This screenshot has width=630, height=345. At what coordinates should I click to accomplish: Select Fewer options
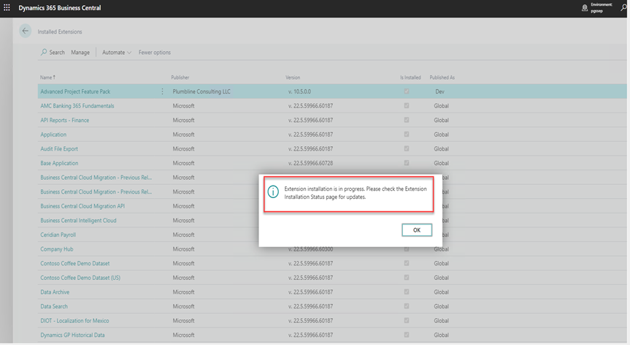point(155,53)
